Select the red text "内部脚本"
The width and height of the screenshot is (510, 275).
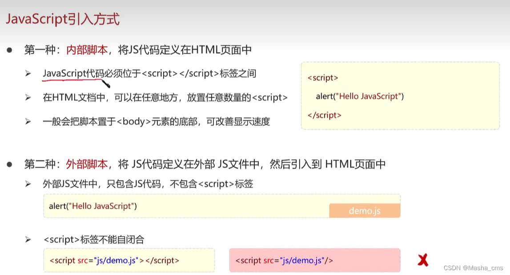point(87,50)
